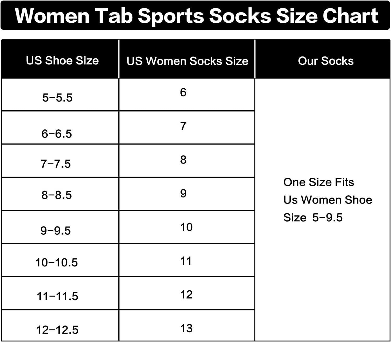Choose socks size 8 cell

pos(183,160)
